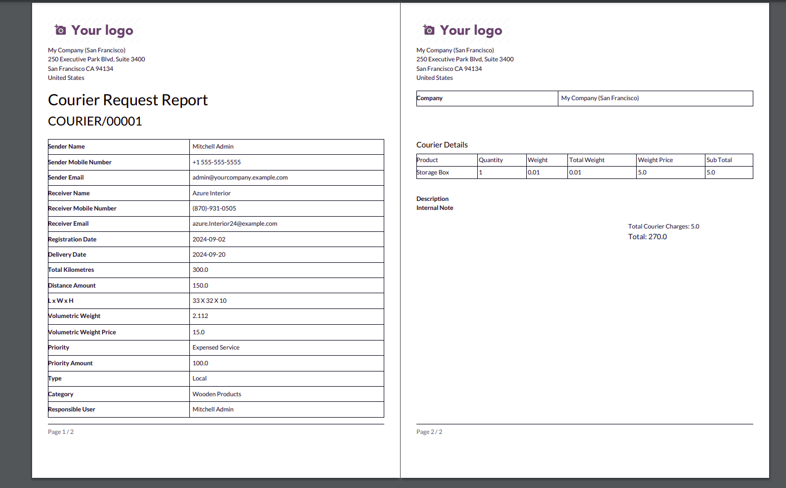Click the Total: 270.0 amount
Screen dimensions: 786x488
click(x=647, y=237)
